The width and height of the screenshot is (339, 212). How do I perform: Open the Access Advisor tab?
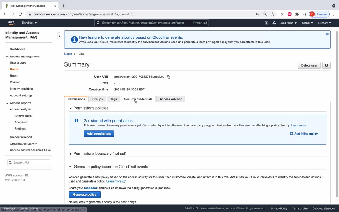171,99
